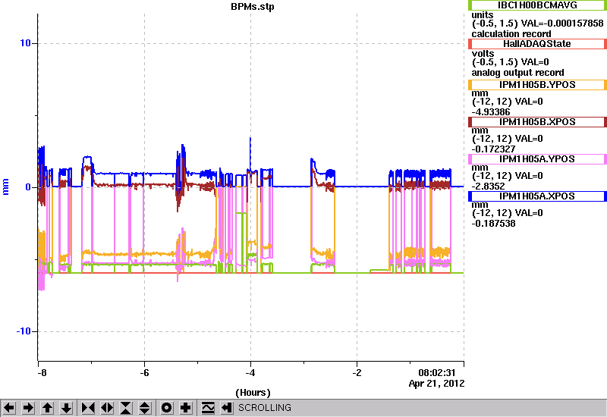Select the HallADAQState curve in legend
Image resolution: width=607 pixels, height=417 pixels.
[537, 44]
